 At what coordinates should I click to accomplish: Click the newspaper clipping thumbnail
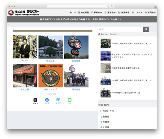106,68
